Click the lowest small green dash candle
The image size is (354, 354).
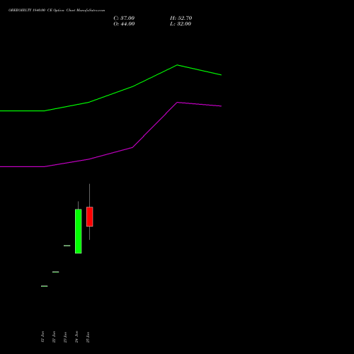(x=45, y=286)
